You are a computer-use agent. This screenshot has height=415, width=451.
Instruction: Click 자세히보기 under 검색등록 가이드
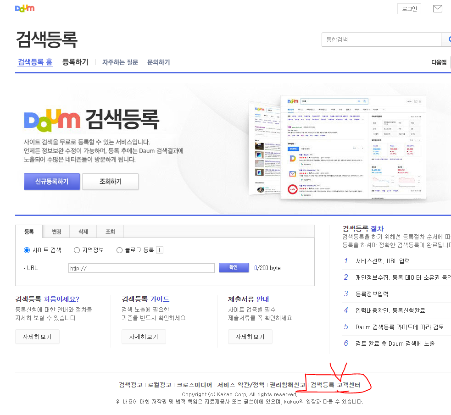click(144, 337)
